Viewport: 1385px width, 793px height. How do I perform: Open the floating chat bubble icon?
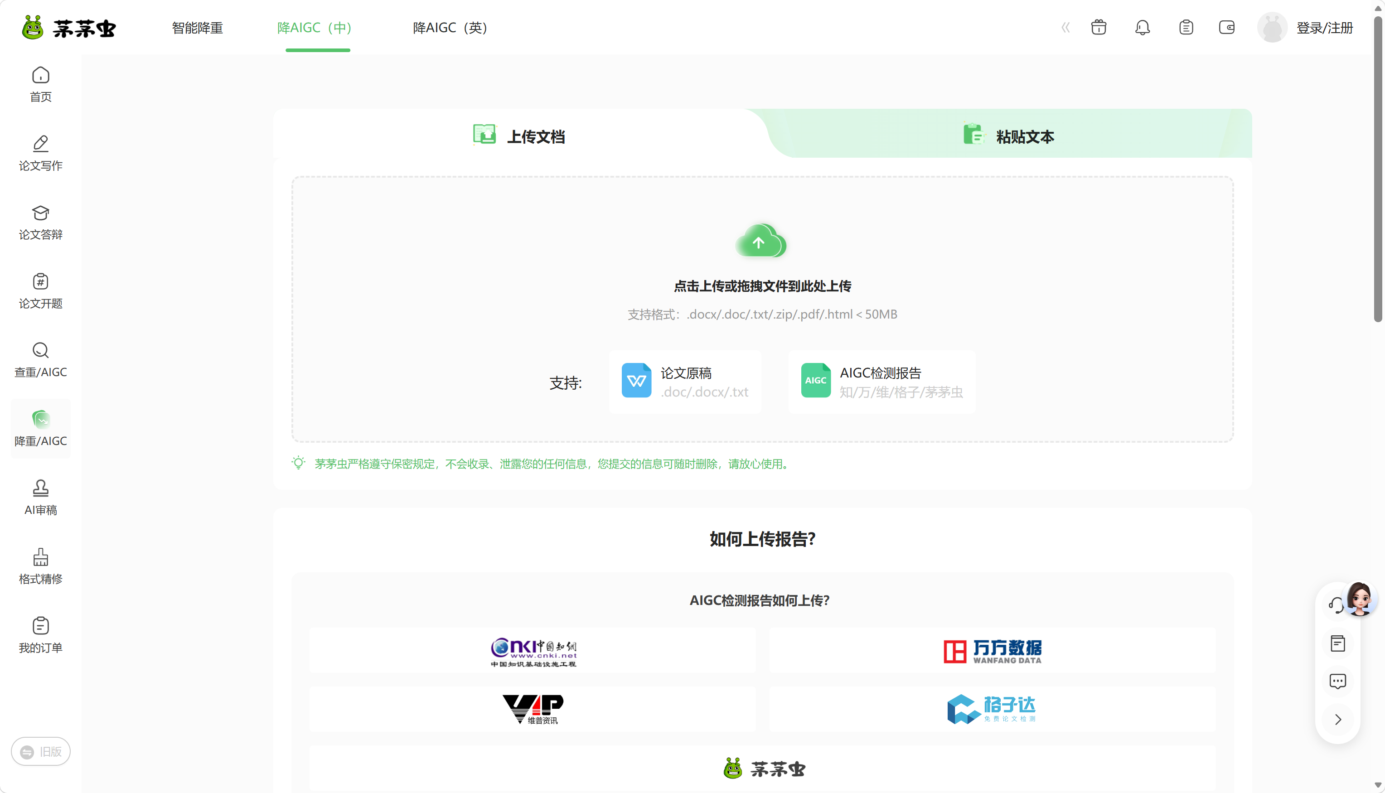pyautogui.click(x=1337, y=682)
